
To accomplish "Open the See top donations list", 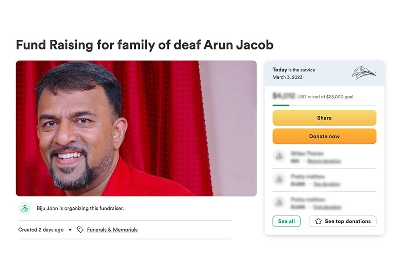I will pos(343,221).
